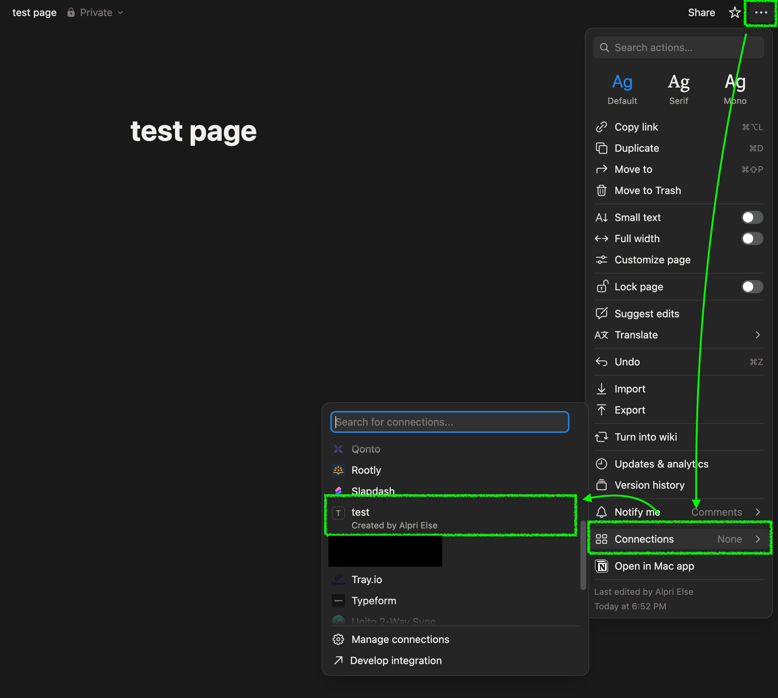The image size is (778, 698).
Task: Click the Move to Trash icon
Action: (x=602, y=190)
